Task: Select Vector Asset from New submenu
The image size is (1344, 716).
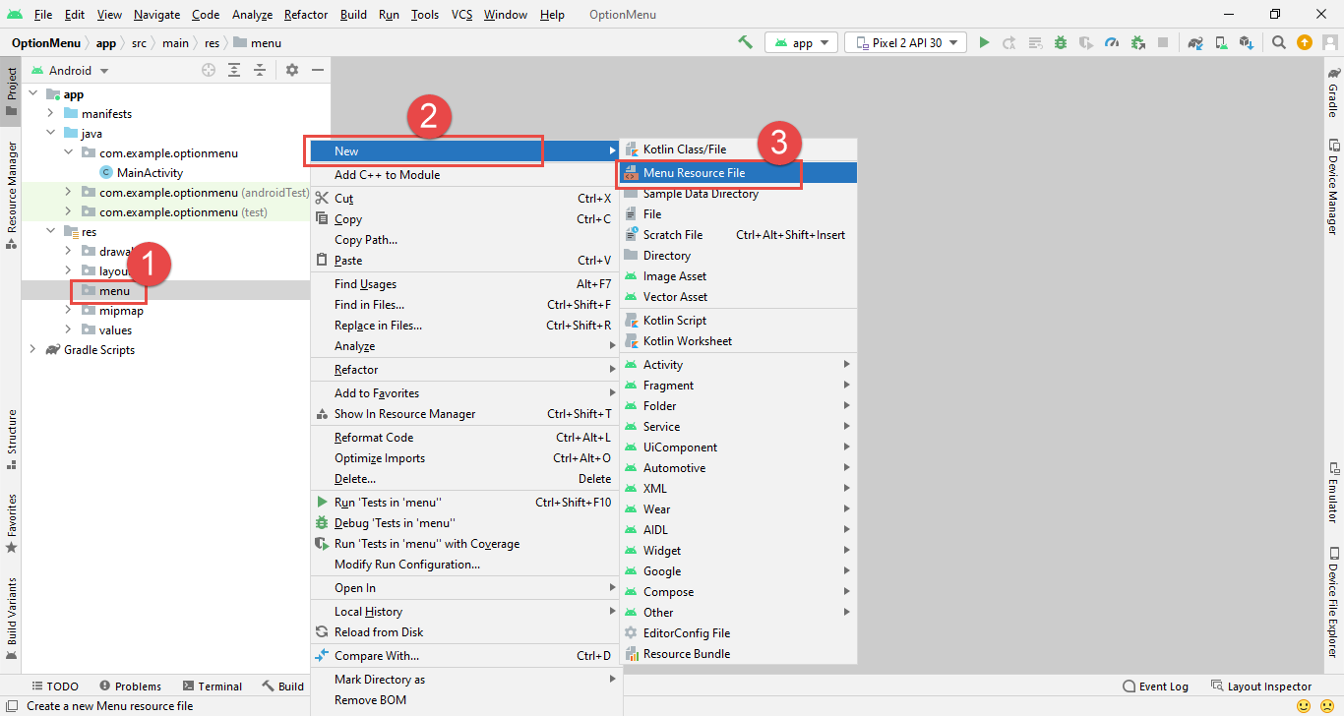Action: click(x=675, y=297)
